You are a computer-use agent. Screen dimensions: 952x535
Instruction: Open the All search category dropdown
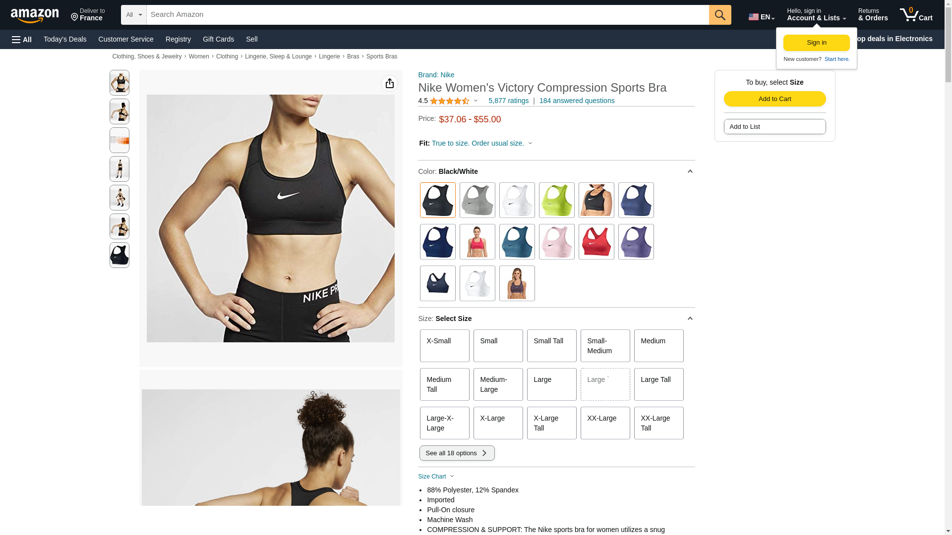pos(134,15)
